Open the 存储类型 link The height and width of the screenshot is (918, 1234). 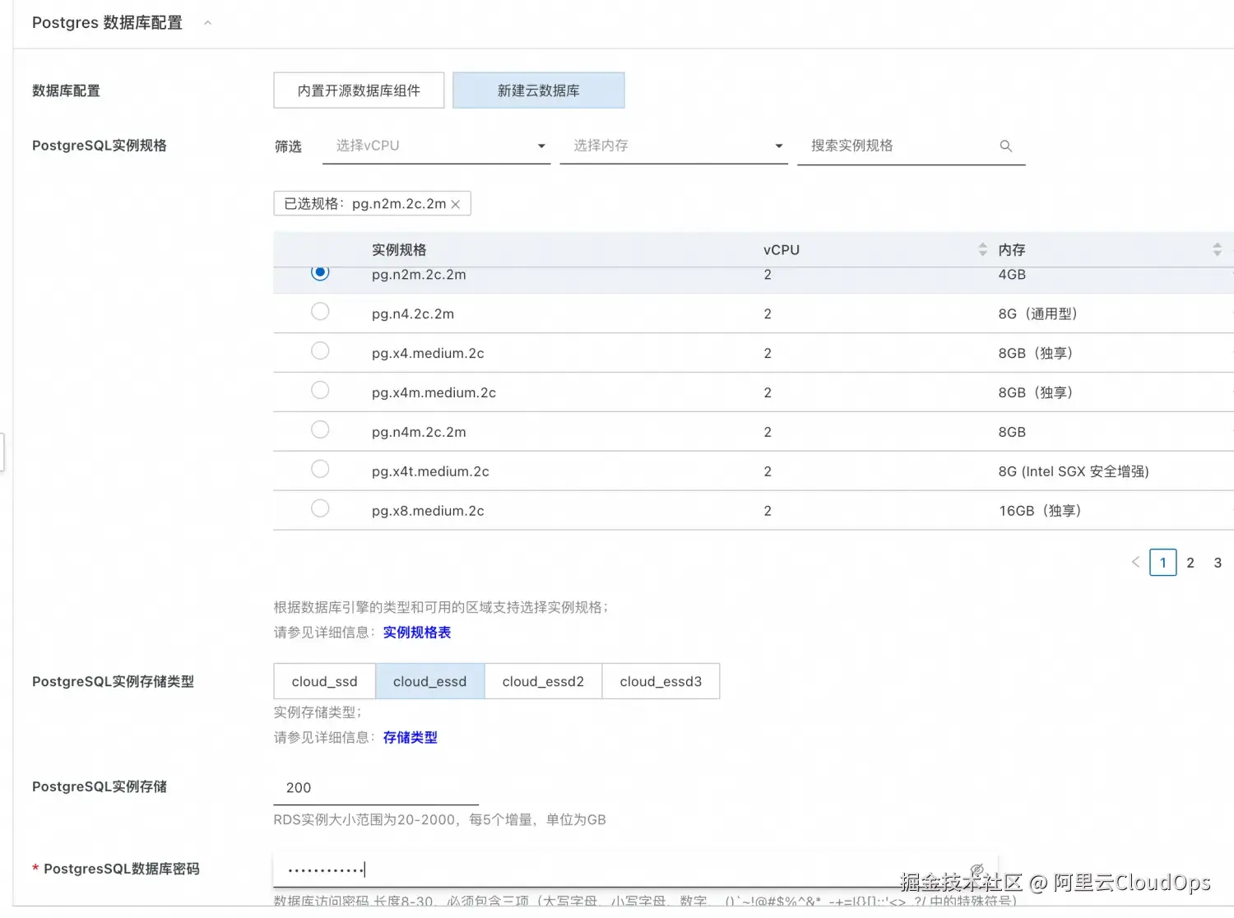coord(410,738)
